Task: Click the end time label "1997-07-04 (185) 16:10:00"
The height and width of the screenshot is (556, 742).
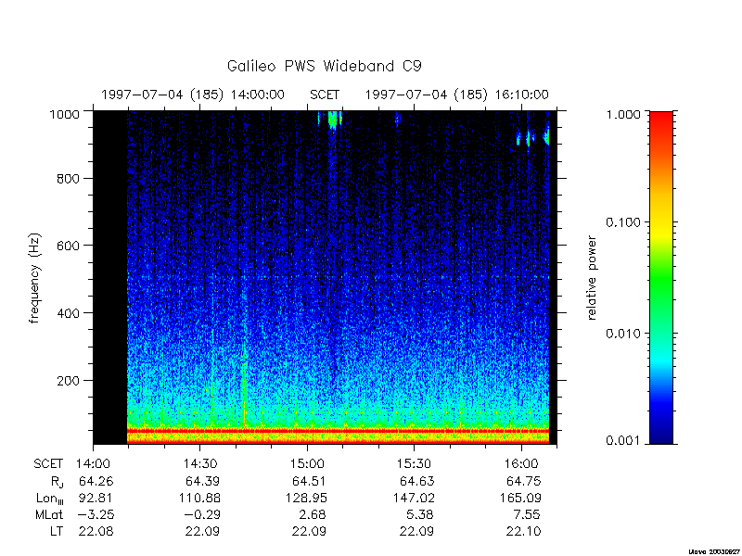Action: tap(456, 95)
